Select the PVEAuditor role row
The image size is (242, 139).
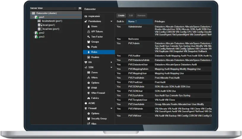click(163, 56)
